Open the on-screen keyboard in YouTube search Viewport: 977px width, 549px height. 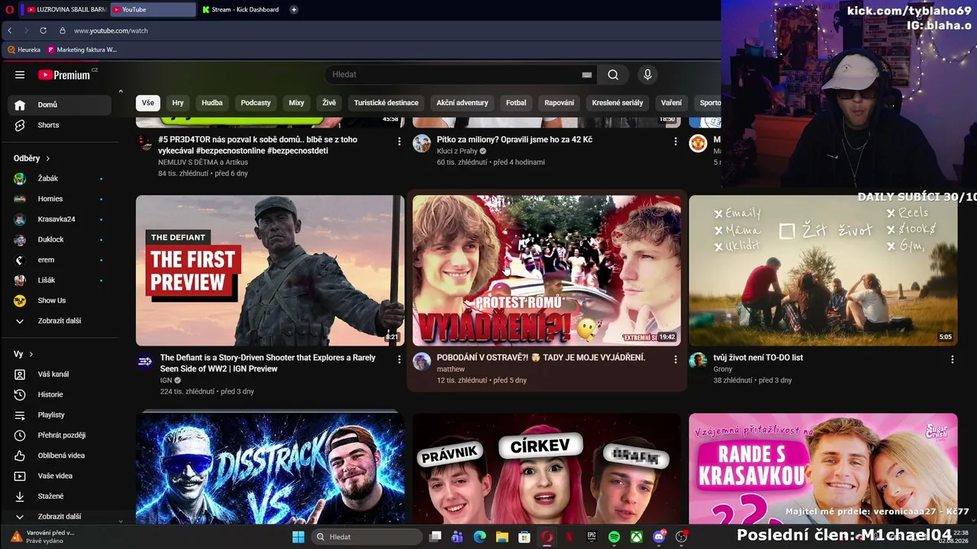click(586, 75)
